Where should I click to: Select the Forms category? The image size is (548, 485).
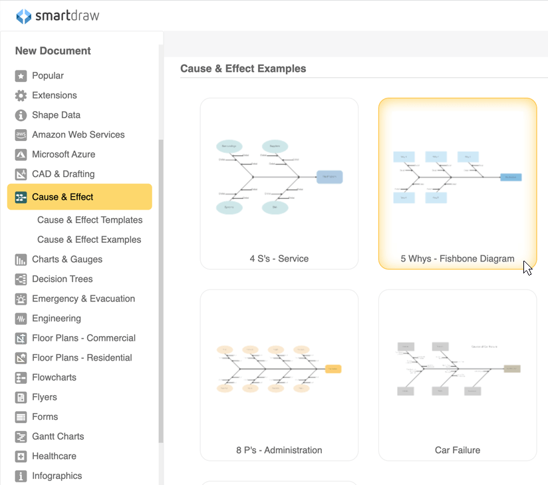(45, 417)
